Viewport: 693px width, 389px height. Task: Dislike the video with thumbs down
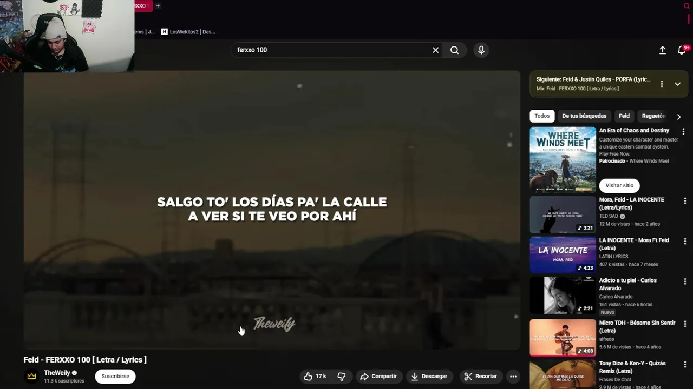coord(342,377)
